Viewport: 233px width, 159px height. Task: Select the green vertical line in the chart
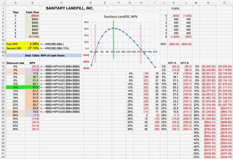(x=114, y=39)
